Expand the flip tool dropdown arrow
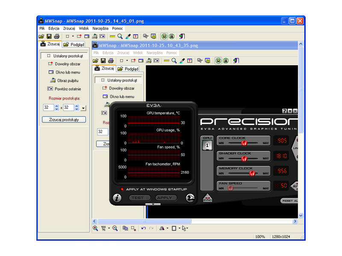The image size is (342, 256). point(168,228)
